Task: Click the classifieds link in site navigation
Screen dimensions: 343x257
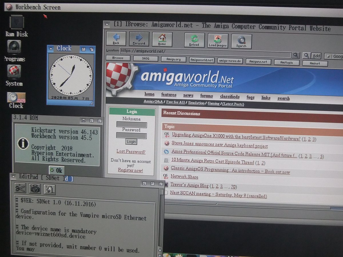Action: click(x=230, y=97)
